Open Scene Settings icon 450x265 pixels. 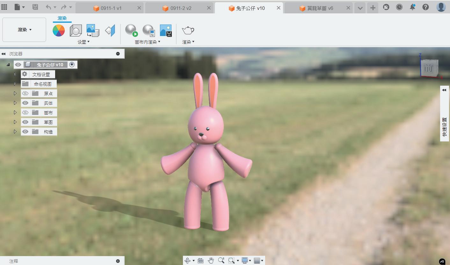click(76, 31)
